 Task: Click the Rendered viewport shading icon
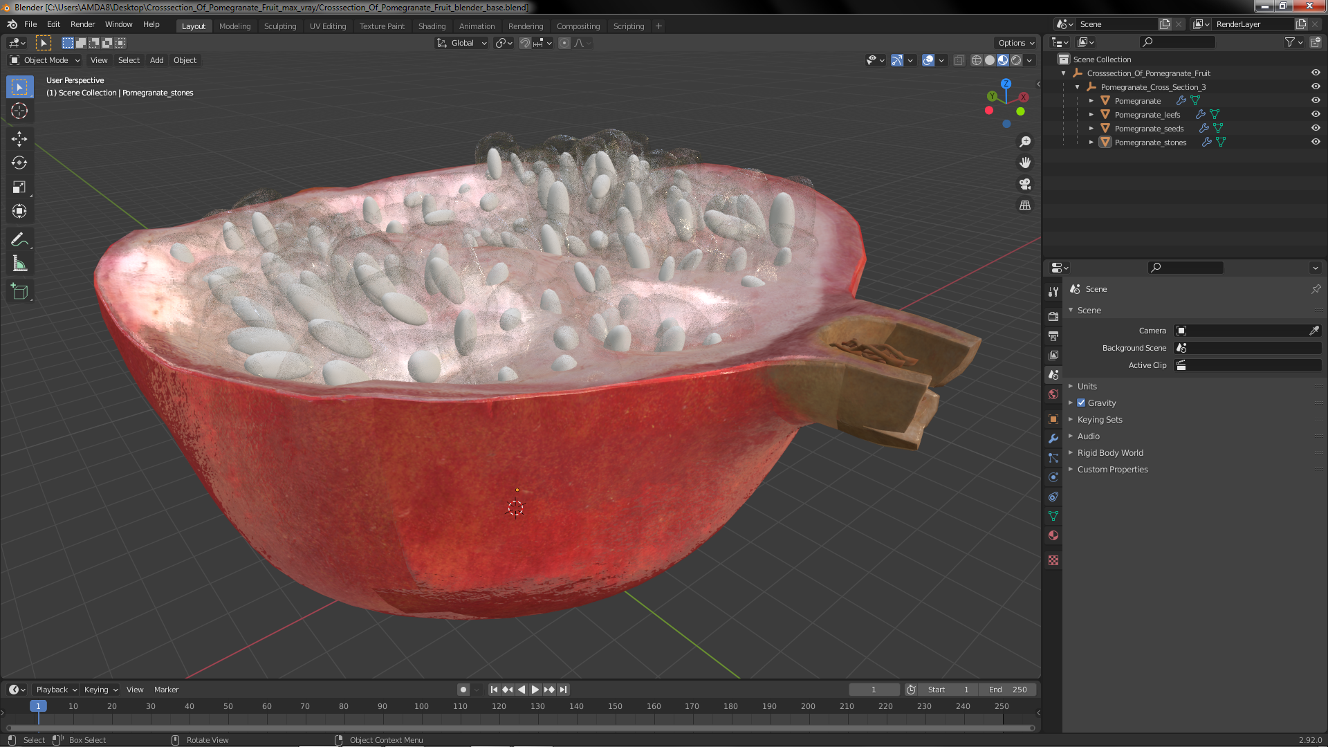[1015, 59]
